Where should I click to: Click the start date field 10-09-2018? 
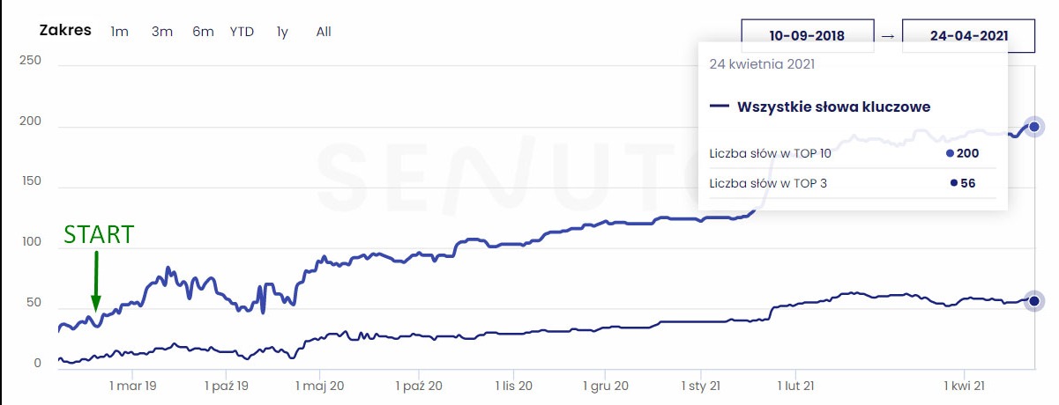point(807,36)
